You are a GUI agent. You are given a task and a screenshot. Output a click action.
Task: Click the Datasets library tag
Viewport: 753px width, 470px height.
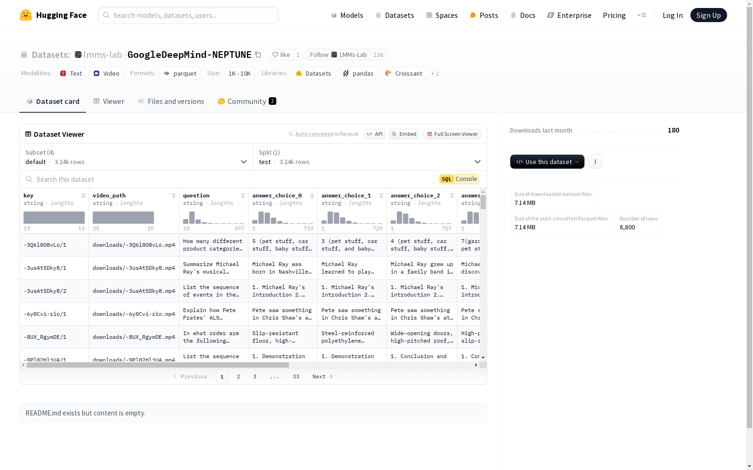pos(313,73)
